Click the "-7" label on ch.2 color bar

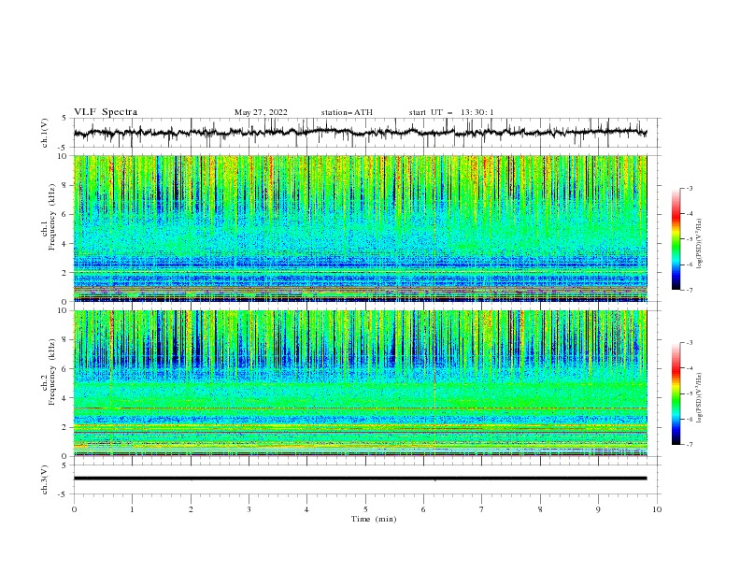point(690,445)
